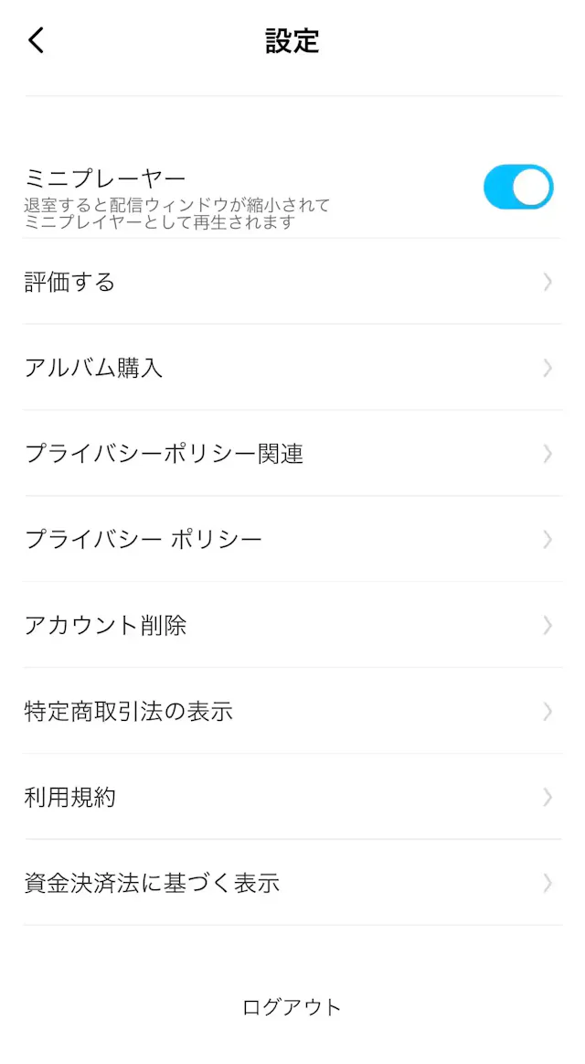Open the アカウント削除 menu entry
This screenshot has height=1064, width=585.
[292, 626]
